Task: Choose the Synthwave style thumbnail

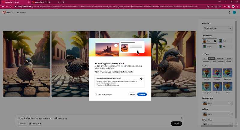Action: (217, 73)
